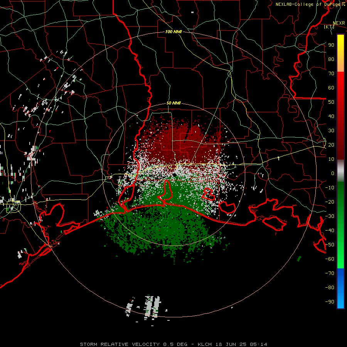The width and height of the screenshot is (347, 347).
Task: Click the '80' positive velocity scale label
Action: [x=331, y=59]
